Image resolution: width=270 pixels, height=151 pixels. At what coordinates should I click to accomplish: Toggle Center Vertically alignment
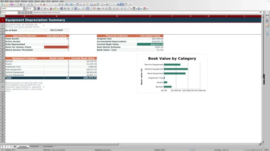[x=76, y=8]
